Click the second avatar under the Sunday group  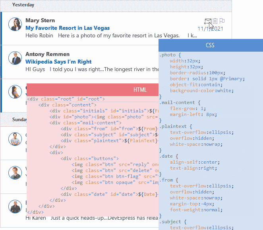click(15, 173)
